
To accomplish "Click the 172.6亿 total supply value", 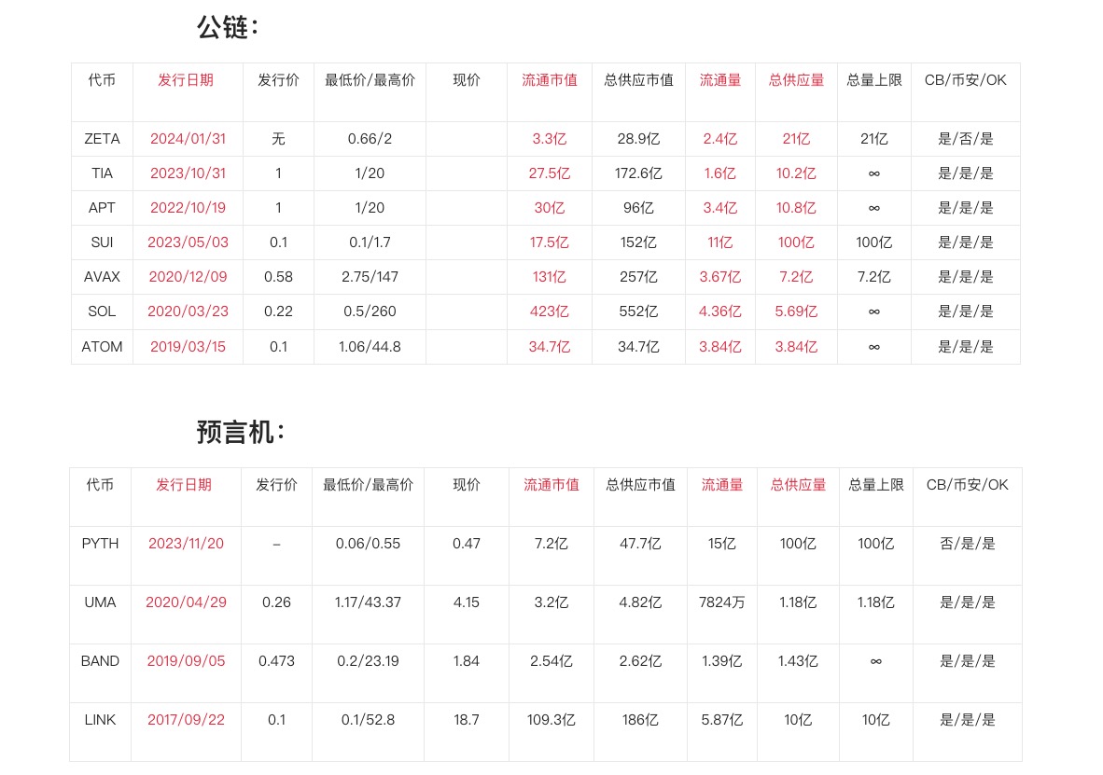I will [638, 173].
